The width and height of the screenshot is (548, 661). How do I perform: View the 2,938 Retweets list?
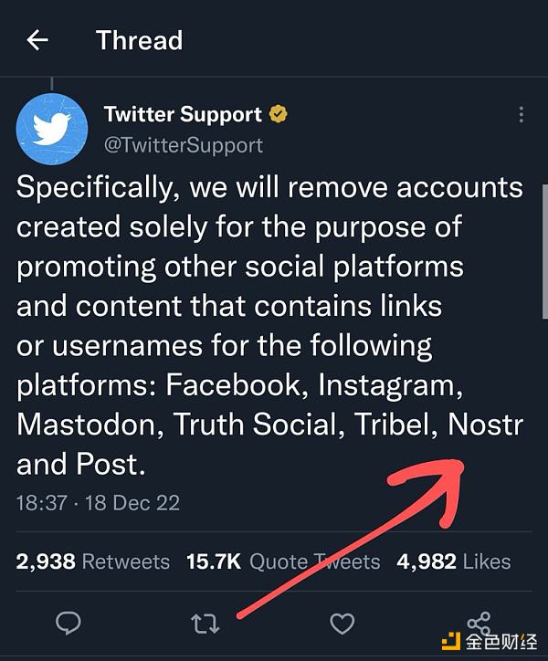[x=93, y=561]
